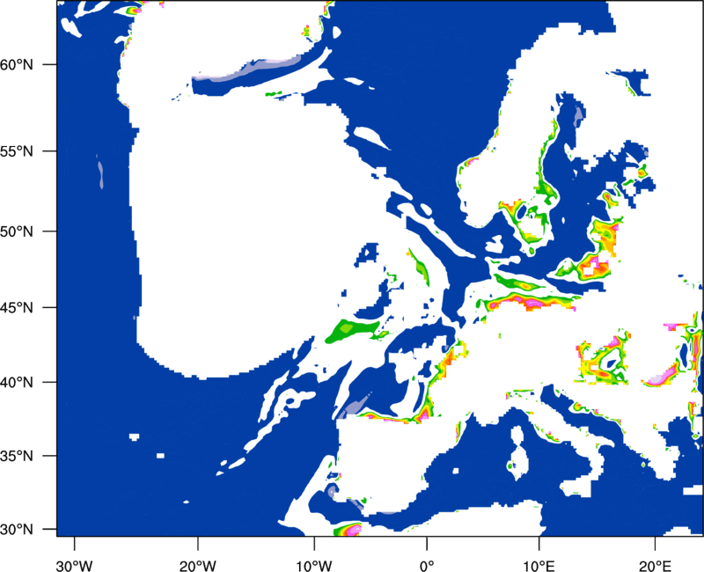Select the 35°N axis label

[17, 457]
